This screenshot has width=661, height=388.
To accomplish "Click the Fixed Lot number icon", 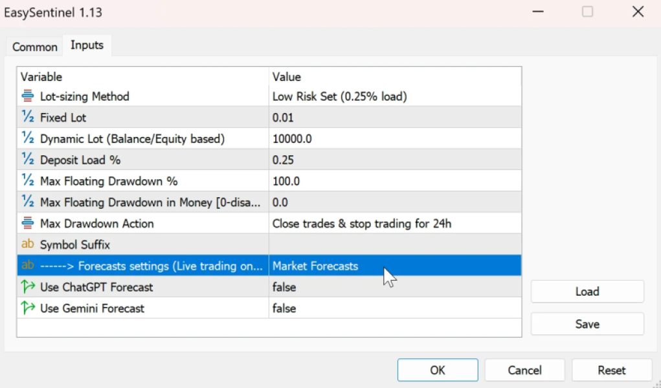I will 28,118.
